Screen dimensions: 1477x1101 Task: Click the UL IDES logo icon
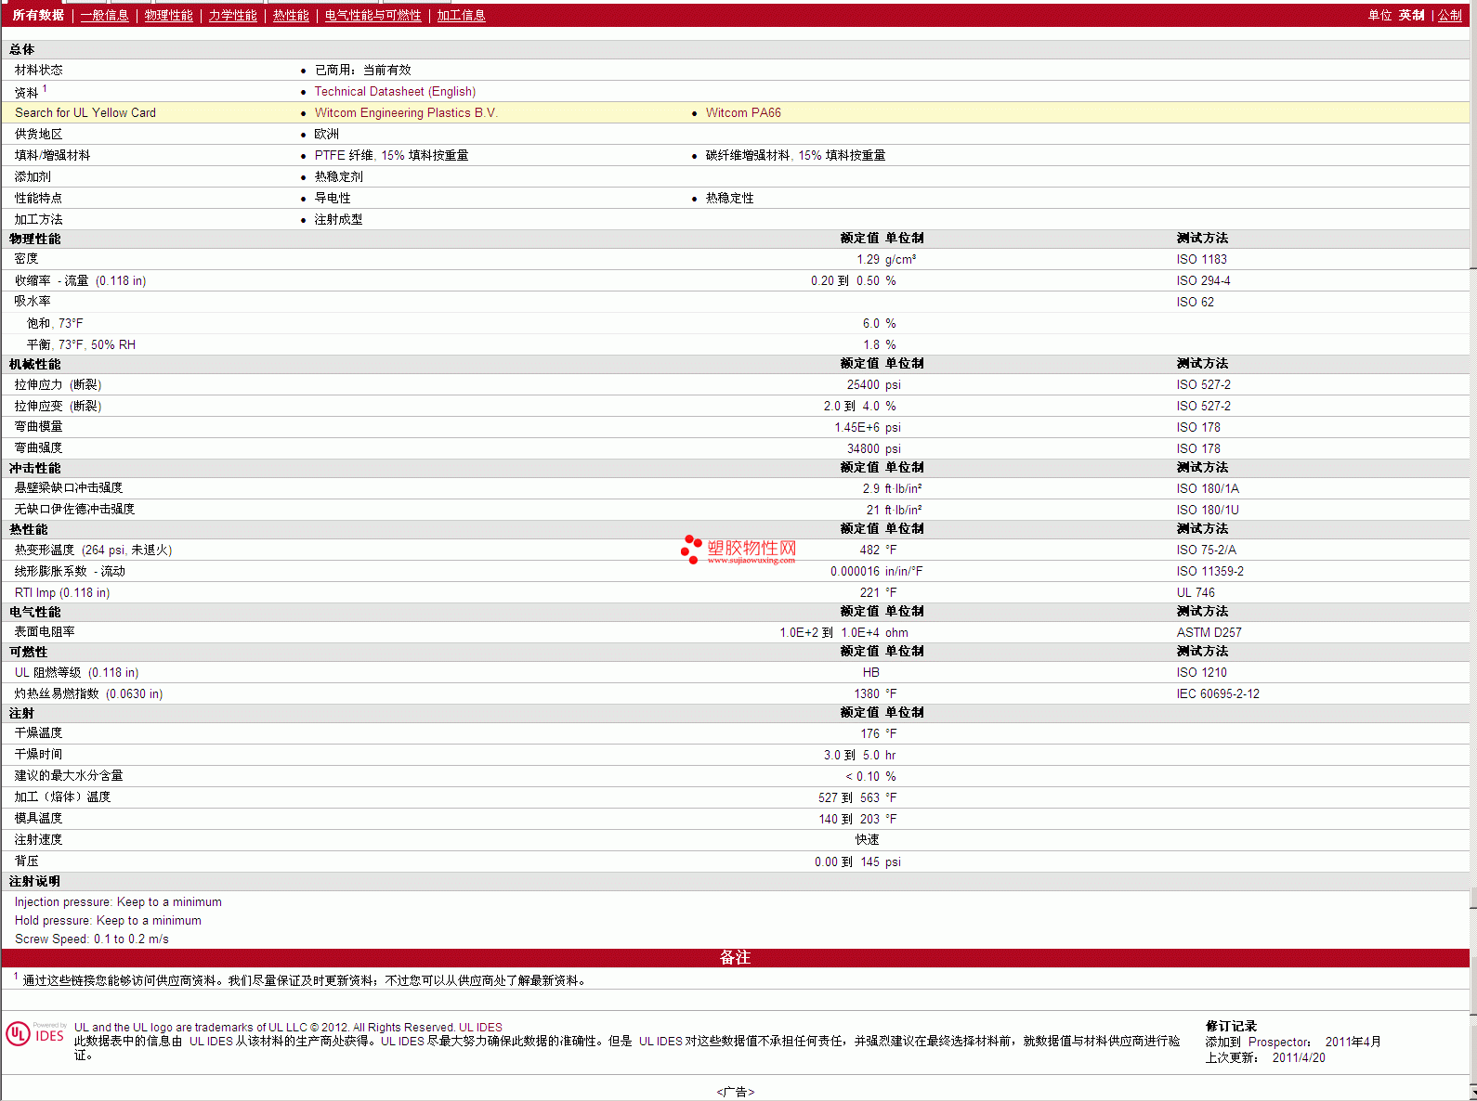click(x=35, y=1033)
